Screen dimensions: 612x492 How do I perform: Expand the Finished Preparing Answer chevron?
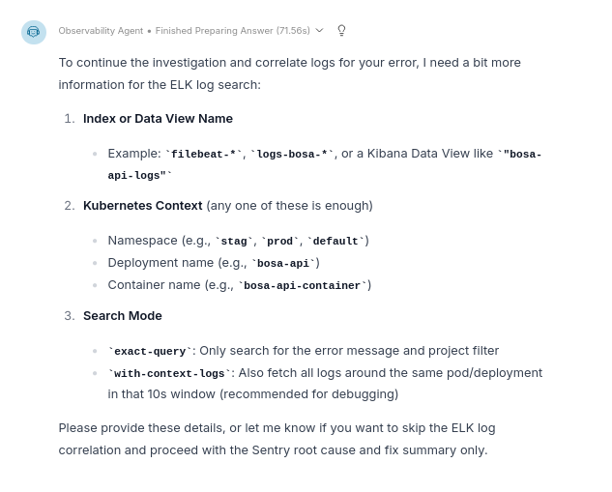320,30
